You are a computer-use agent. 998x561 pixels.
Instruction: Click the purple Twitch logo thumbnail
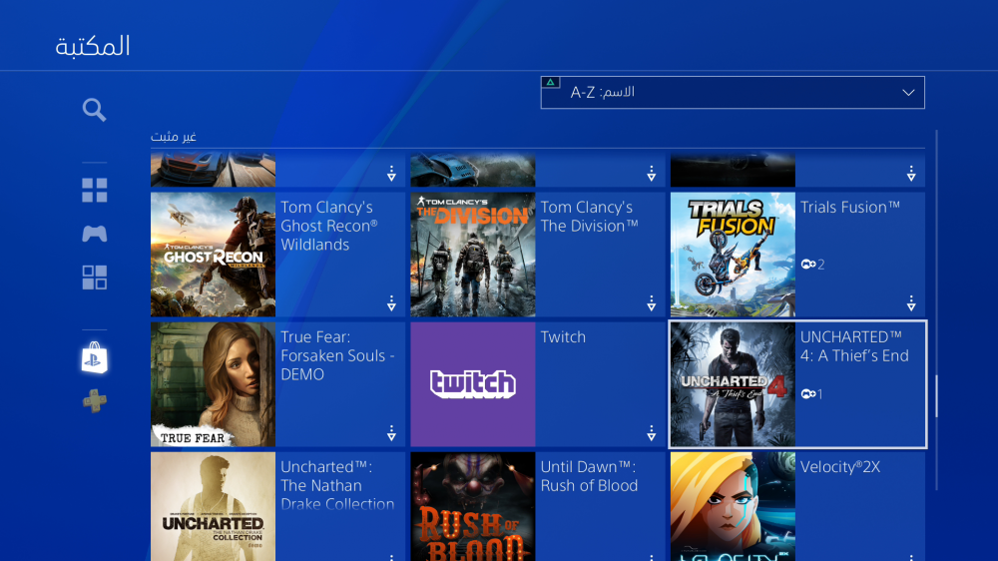coord(473,384)
